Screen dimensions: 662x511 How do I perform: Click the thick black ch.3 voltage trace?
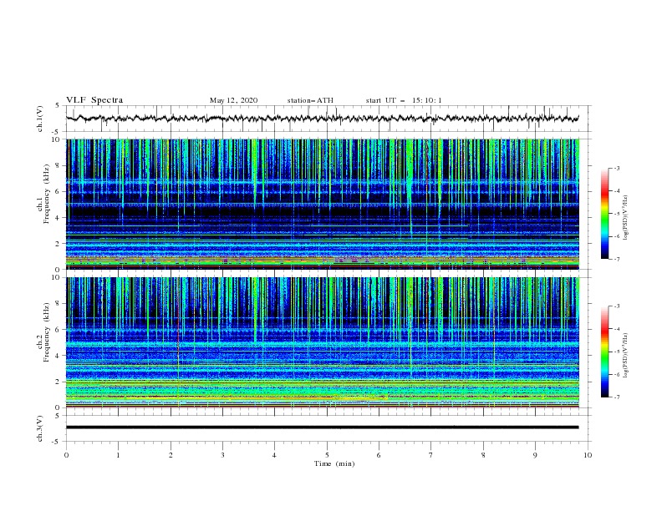point(322,428)
